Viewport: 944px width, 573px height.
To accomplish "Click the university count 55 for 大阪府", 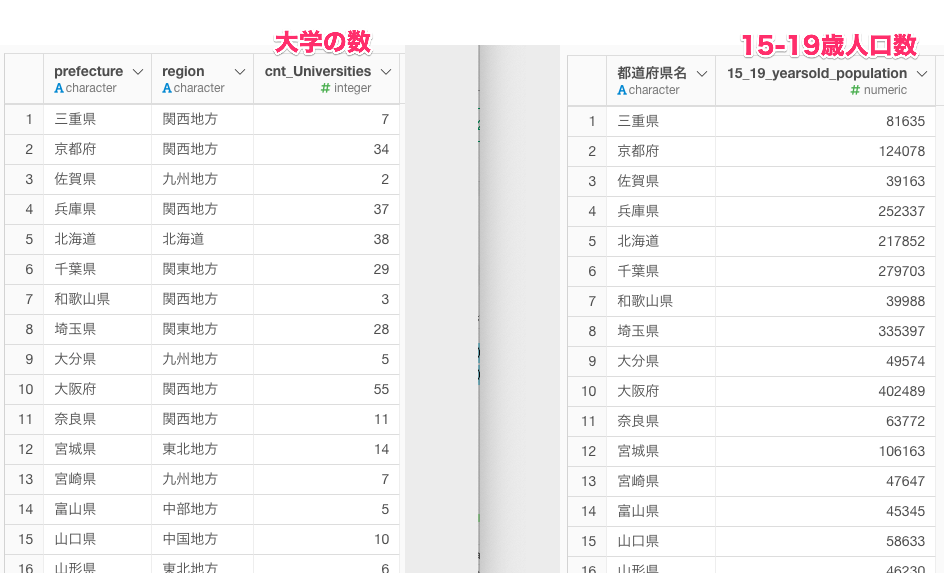I will pos(327,389).
